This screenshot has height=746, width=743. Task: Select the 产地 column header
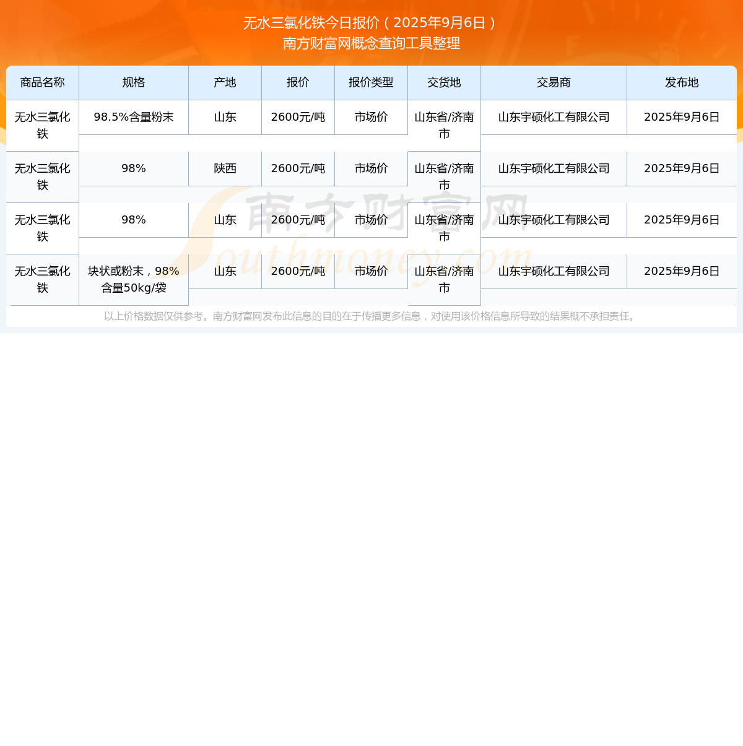click(225, 82)
